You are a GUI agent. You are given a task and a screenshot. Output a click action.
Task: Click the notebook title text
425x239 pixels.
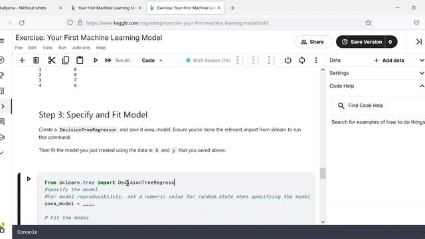click(x=88, y=38)
